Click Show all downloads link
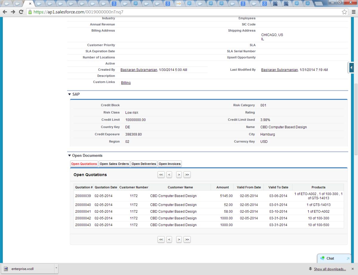Image resolution: width=358 pixels, height=275 pixels. (x=330, y=269)
